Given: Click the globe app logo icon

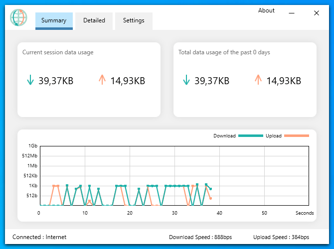Looking at the screenshot, I should (18, 17).
